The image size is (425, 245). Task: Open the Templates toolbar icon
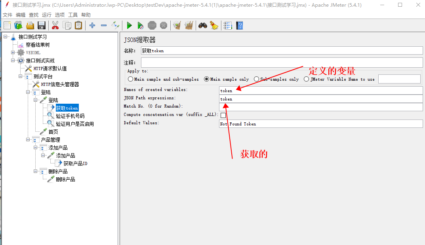(19, 25)
